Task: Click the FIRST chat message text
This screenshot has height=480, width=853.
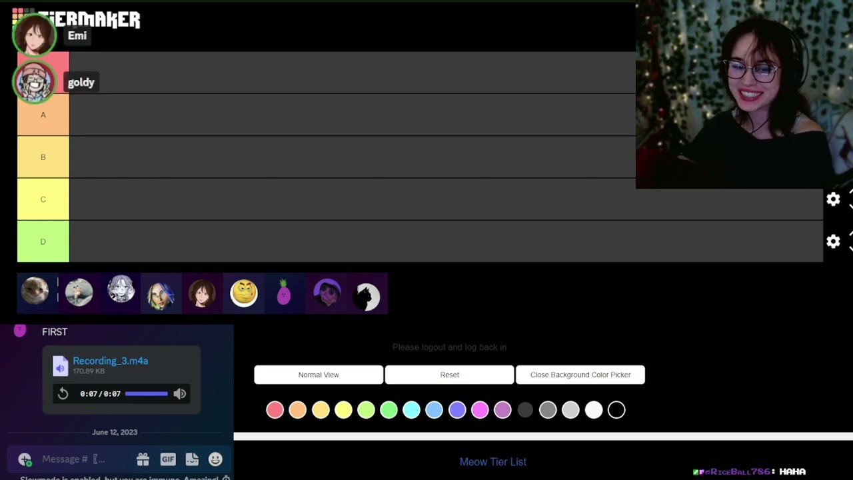Action: point(55,331)
